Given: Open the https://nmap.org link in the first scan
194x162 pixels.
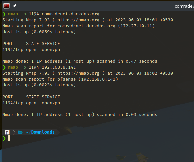Looking at the screenshot, I should pyautogui.click(x=78, y=20).
